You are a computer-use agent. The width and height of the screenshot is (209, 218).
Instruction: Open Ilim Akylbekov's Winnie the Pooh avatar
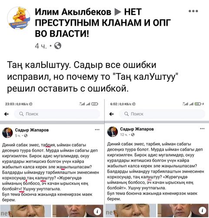(x=19, y=18)
